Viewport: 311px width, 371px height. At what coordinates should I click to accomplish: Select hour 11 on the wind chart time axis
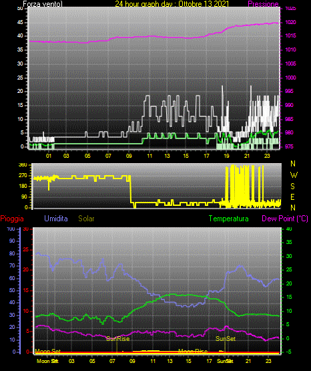(149, 156)
